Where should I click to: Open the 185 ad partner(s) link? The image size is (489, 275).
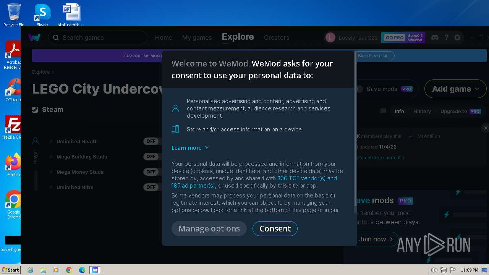pos(193,186)
